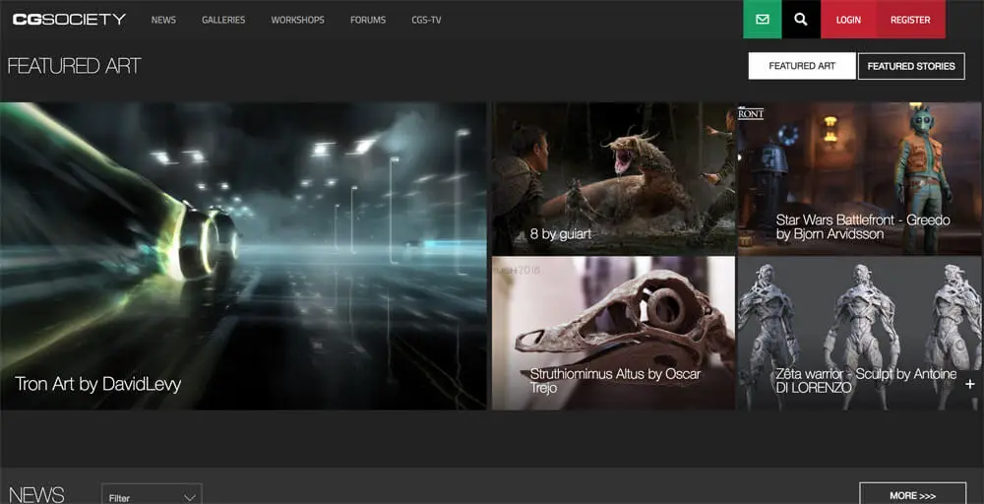
Task: Click the search magnifier icon
Action: coord(801,20)
